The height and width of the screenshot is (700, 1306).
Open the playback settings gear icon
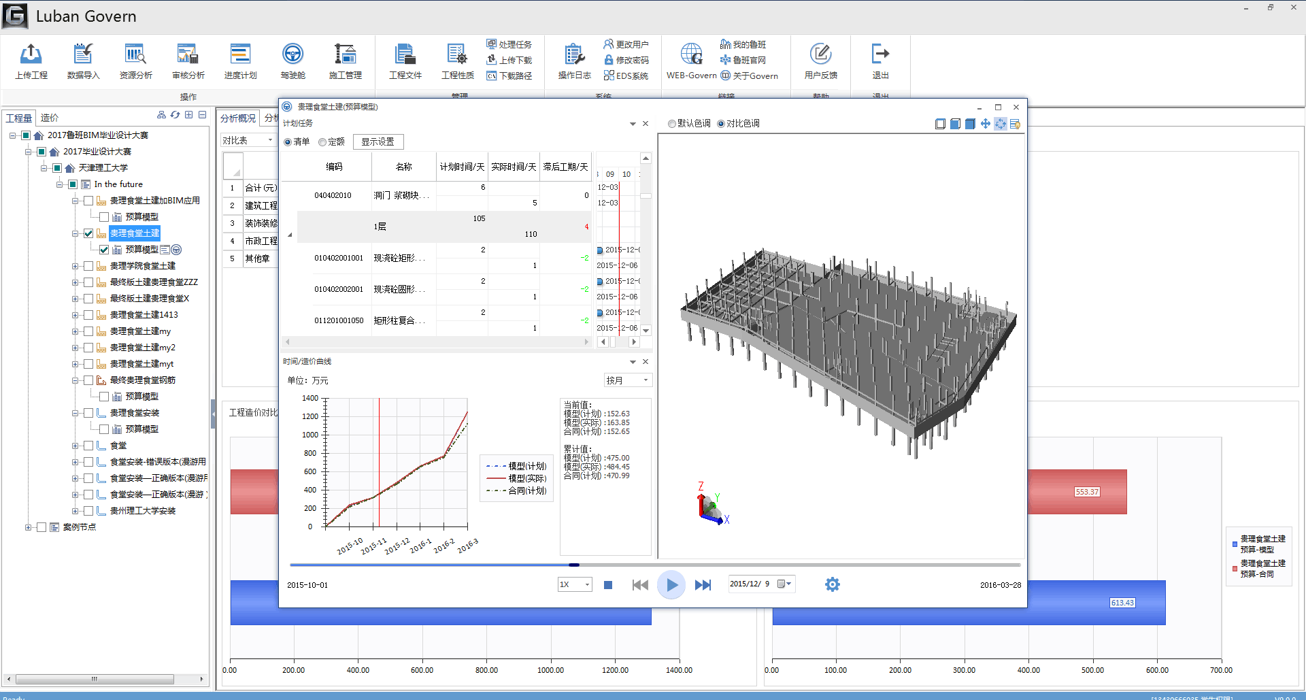[832, 584]
